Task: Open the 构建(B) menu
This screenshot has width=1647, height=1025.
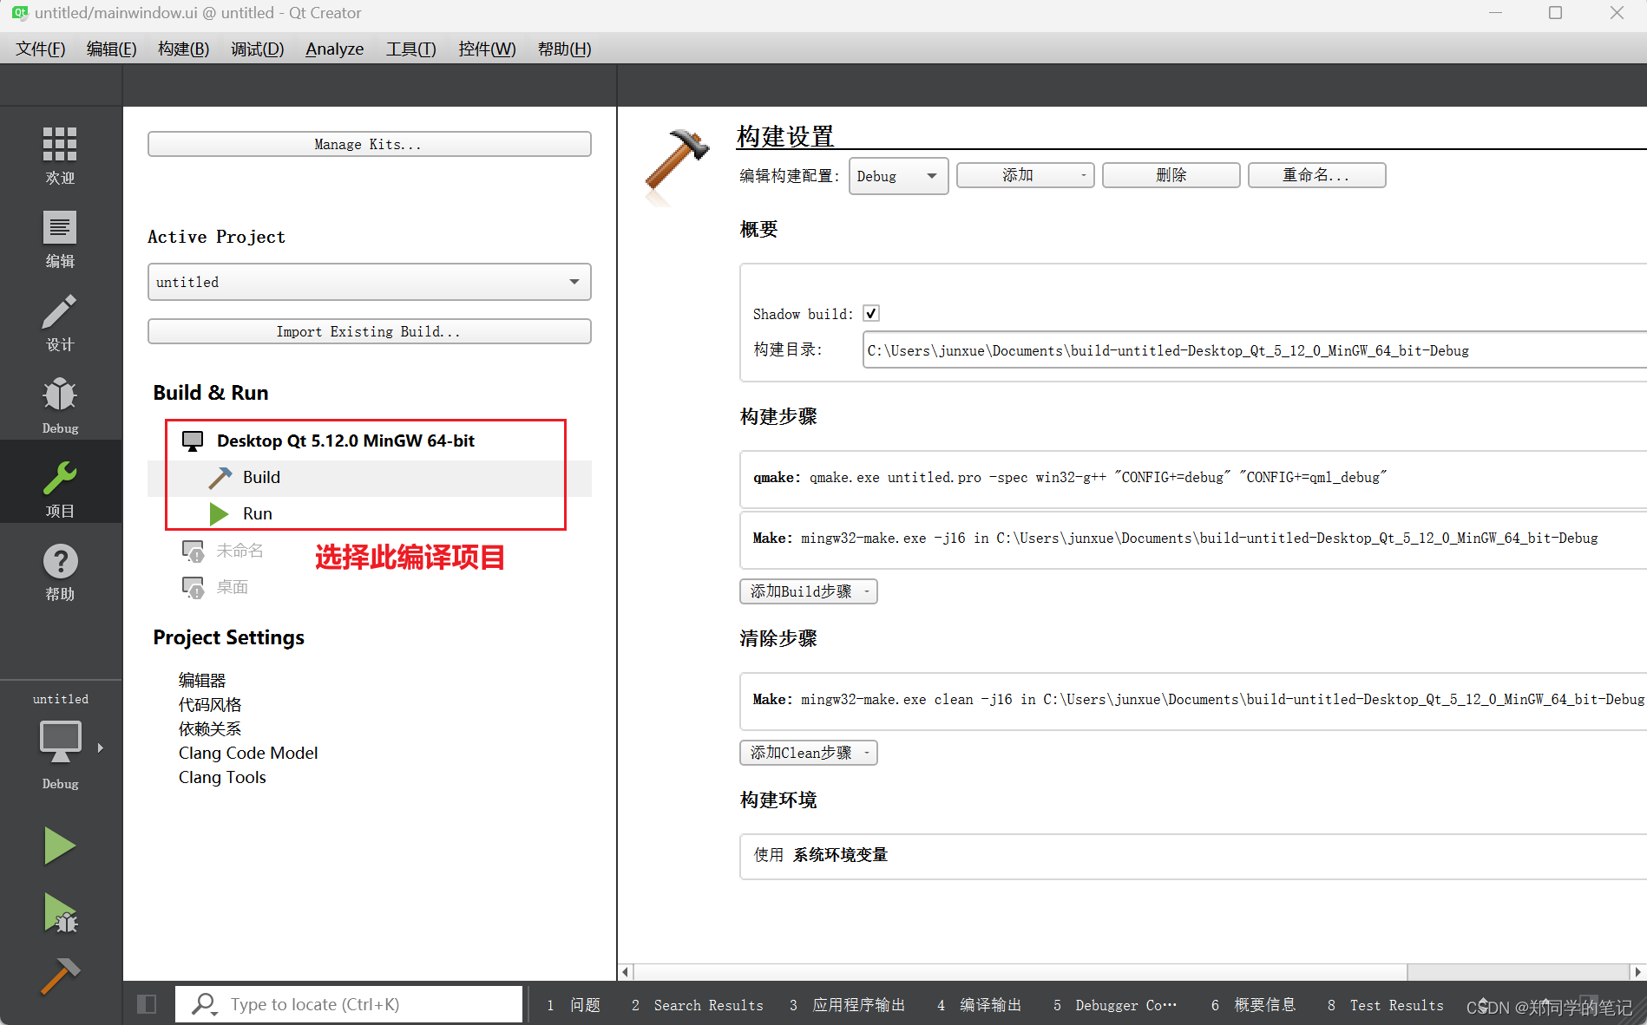Action: tap(183, 49)
